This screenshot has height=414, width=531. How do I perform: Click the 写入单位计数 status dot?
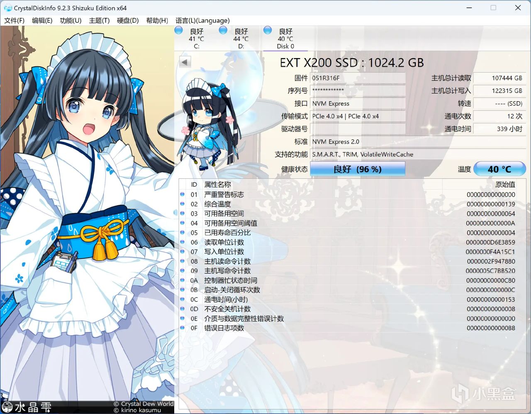tap(183, 251)
